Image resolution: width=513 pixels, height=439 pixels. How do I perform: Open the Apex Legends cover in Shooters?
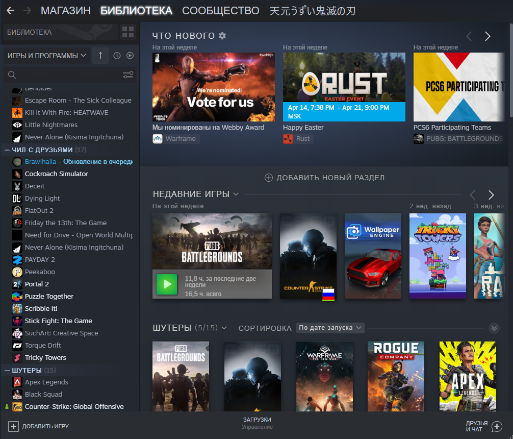click(468, 376)
